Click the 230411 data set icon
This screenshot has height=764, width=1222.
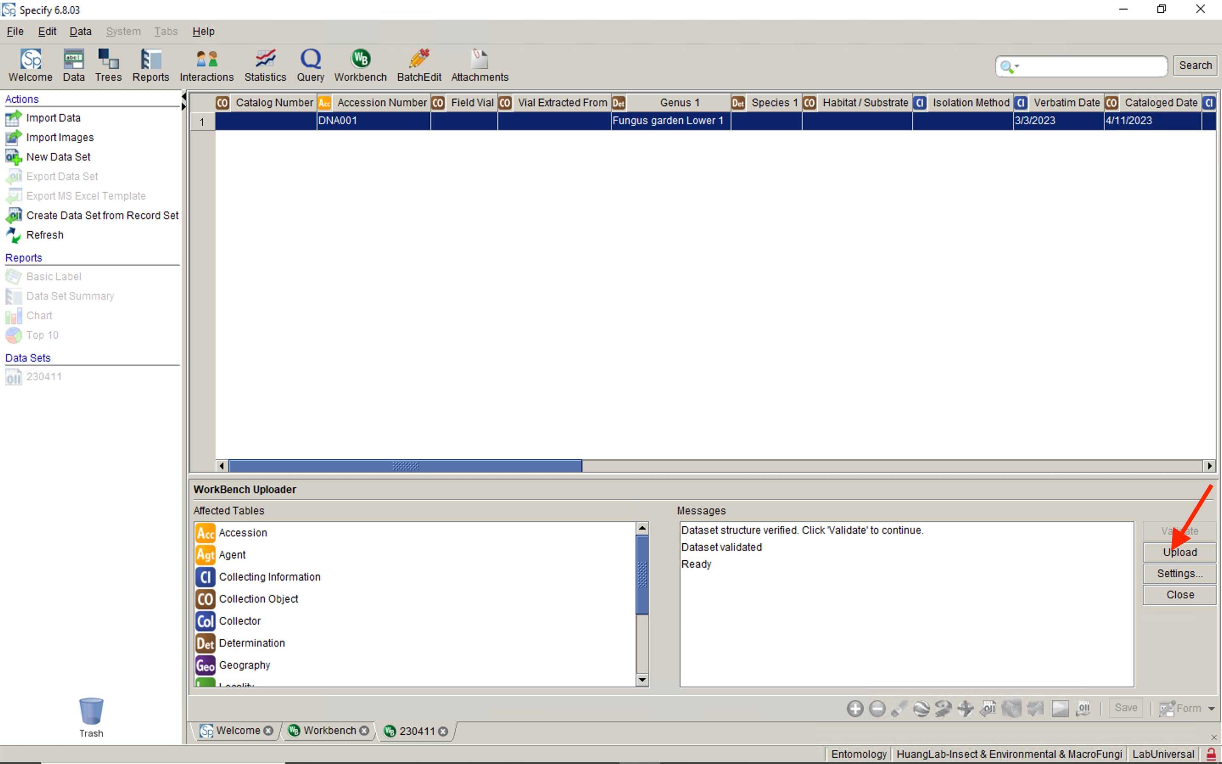click(x=14, y=377)
